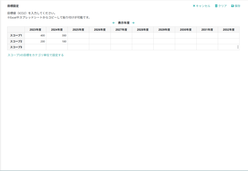
Task: Click the スコープ2 row header
Action: point(16,41)
